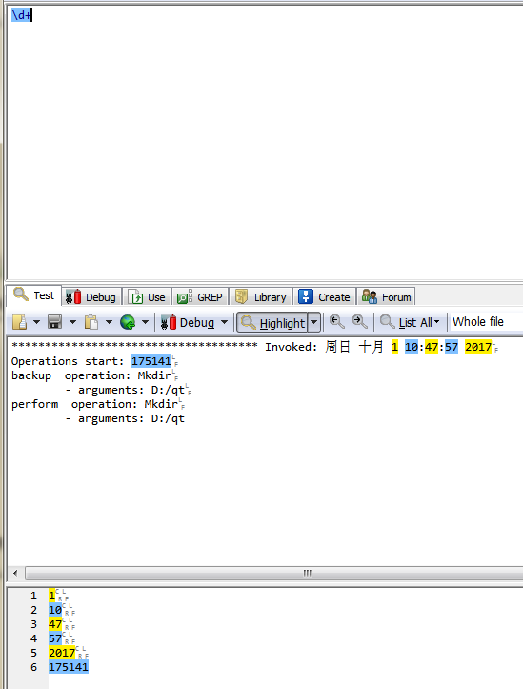Viewport: 523px width, 689px height.
Task: Click the Forum tab people icon
Action: (370, 297)
